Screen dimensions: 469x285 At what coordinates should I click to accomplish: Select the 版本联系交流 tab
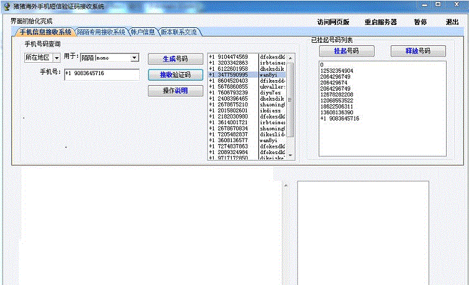click(x=178, y=32)
